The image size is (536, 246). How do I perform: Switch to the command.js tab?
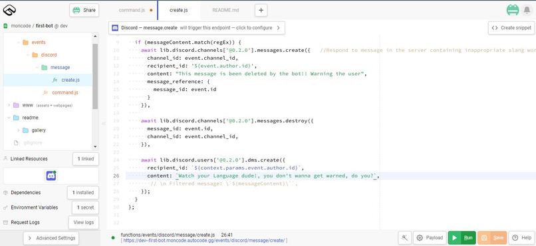tap(132, 10)
